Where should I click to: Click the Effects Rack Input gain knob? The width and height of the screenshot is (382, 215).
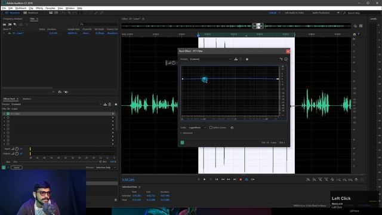[17, 149]
